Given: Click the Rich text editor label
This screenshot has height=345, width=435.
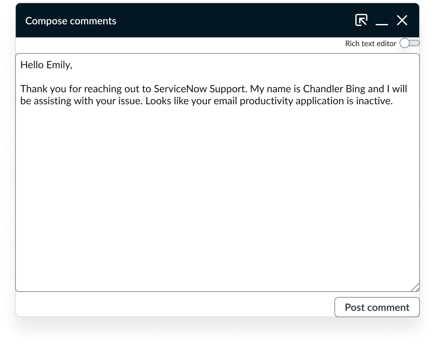Looking at the screenshot, I should 371,43.
